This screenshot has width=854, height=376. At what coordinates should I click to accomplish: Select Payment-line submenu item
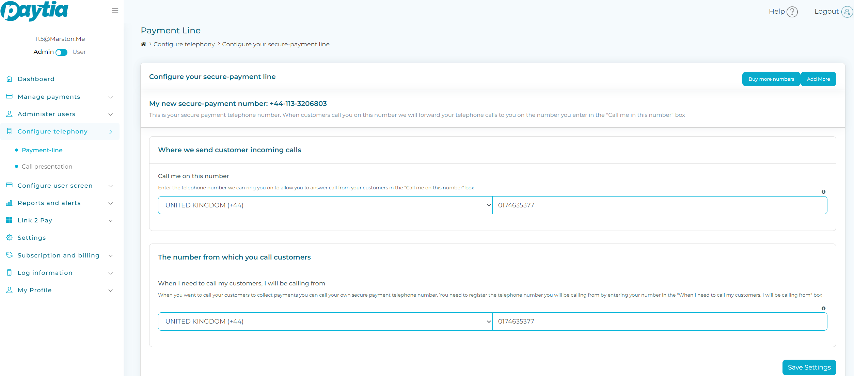point(42,150)
